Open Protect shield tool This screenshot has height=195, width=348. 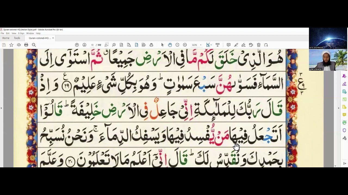[344, 130]
